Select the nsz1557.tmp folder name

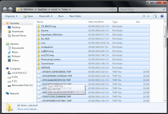(x=48, y=55)
